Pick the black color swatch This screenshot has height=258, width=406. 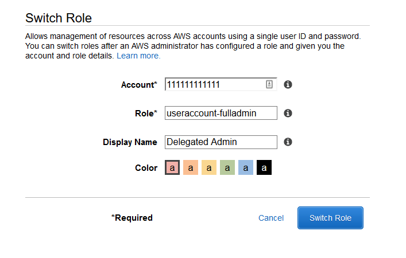(264, 168)
